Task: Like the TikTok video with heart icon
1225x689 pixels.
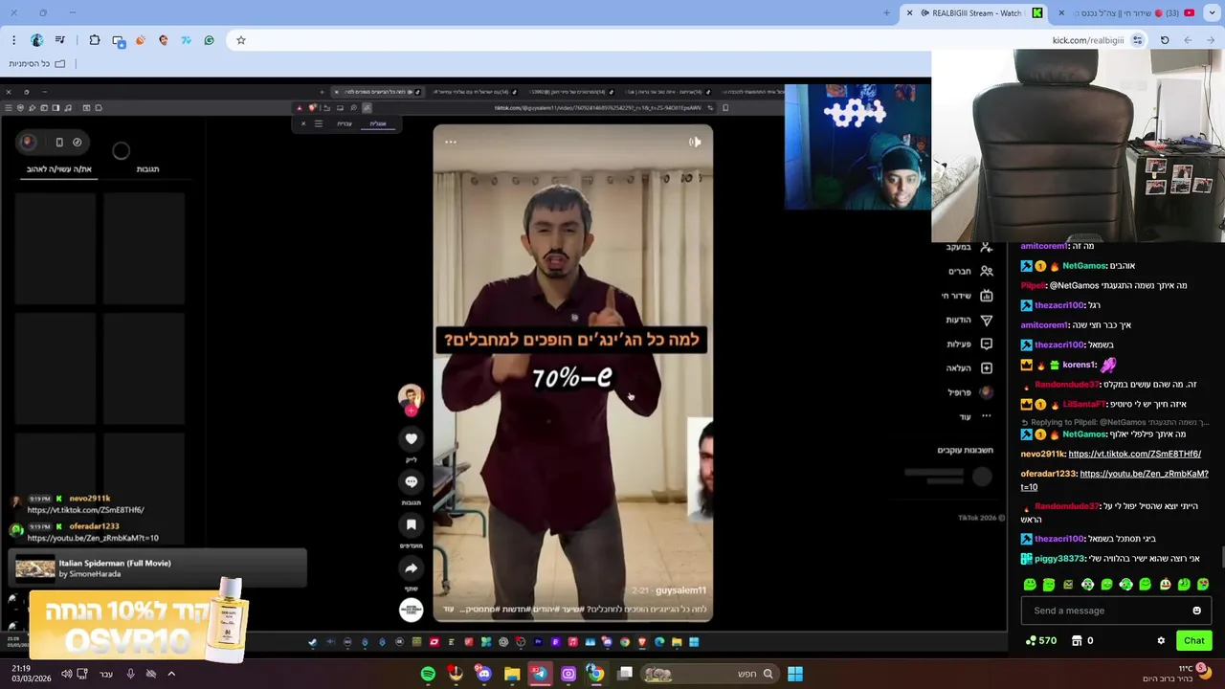Action: click(411, 438)
